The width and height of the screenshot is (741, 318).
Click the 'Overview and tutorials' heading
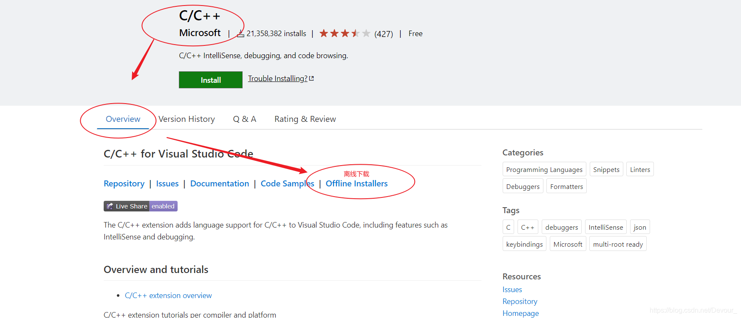click(x=156, y=270)
